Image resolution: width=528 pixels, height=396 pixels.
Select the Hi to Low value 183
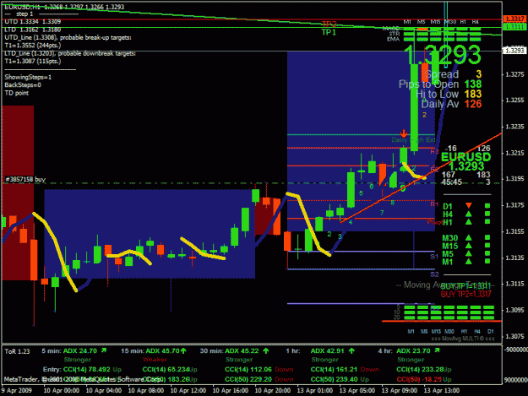coord(473,94)
